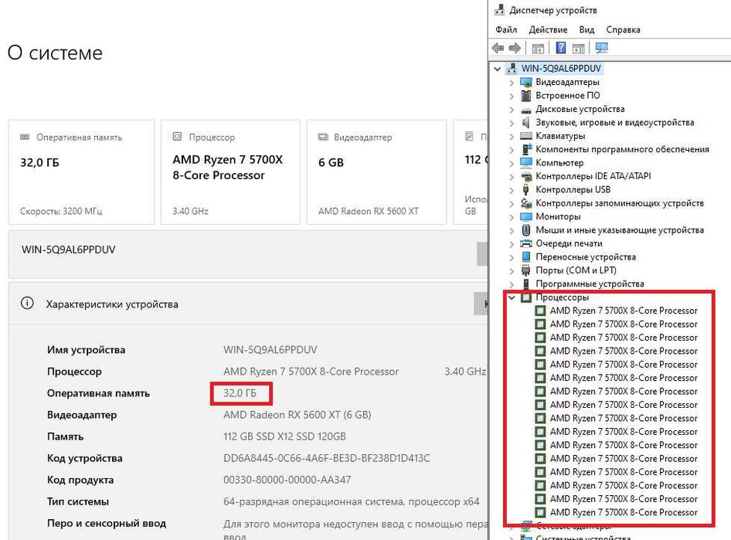Select Контроллеры запоминающих устройств item
The width and height of the screenshot is (731, 540).
point(620,203)
